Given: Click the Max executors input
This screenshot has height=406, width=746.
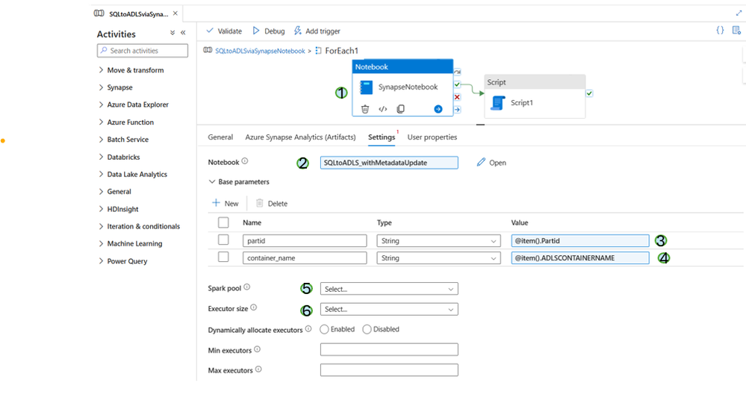Looking at the screenshot, I should tap(389, 370).
